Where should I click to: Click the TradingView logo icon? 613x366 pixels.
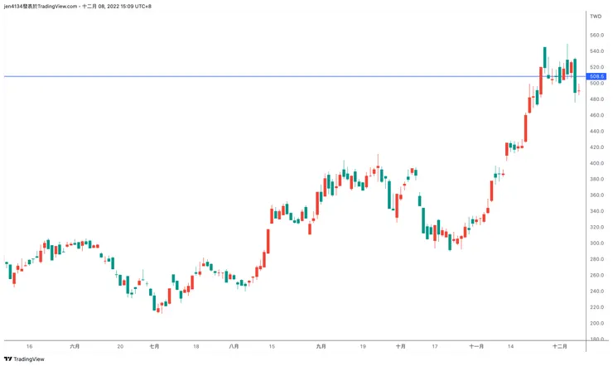click(7, 359)
